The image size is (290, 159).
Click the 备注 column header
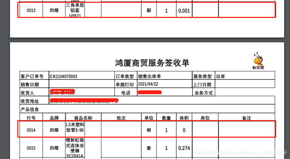pyautogui.click(x=246, y=118)
